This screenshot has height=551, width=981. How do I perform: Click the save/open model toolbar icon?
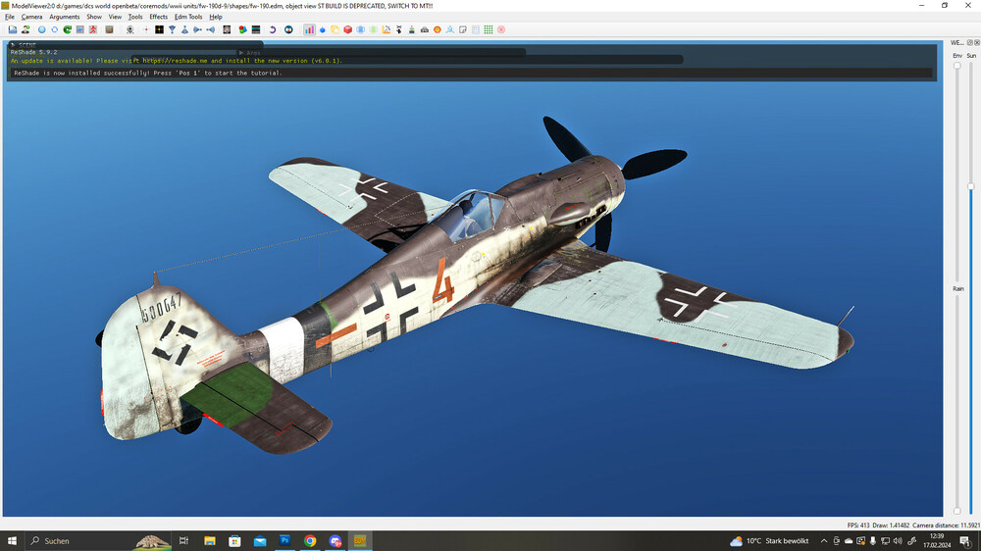tap(13, 29)
